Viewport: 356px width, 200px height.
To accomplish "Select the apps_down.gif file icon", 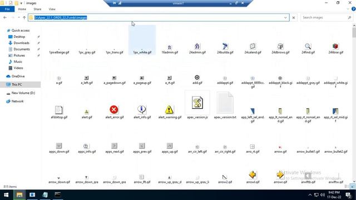I will click(x=59, y=146).
